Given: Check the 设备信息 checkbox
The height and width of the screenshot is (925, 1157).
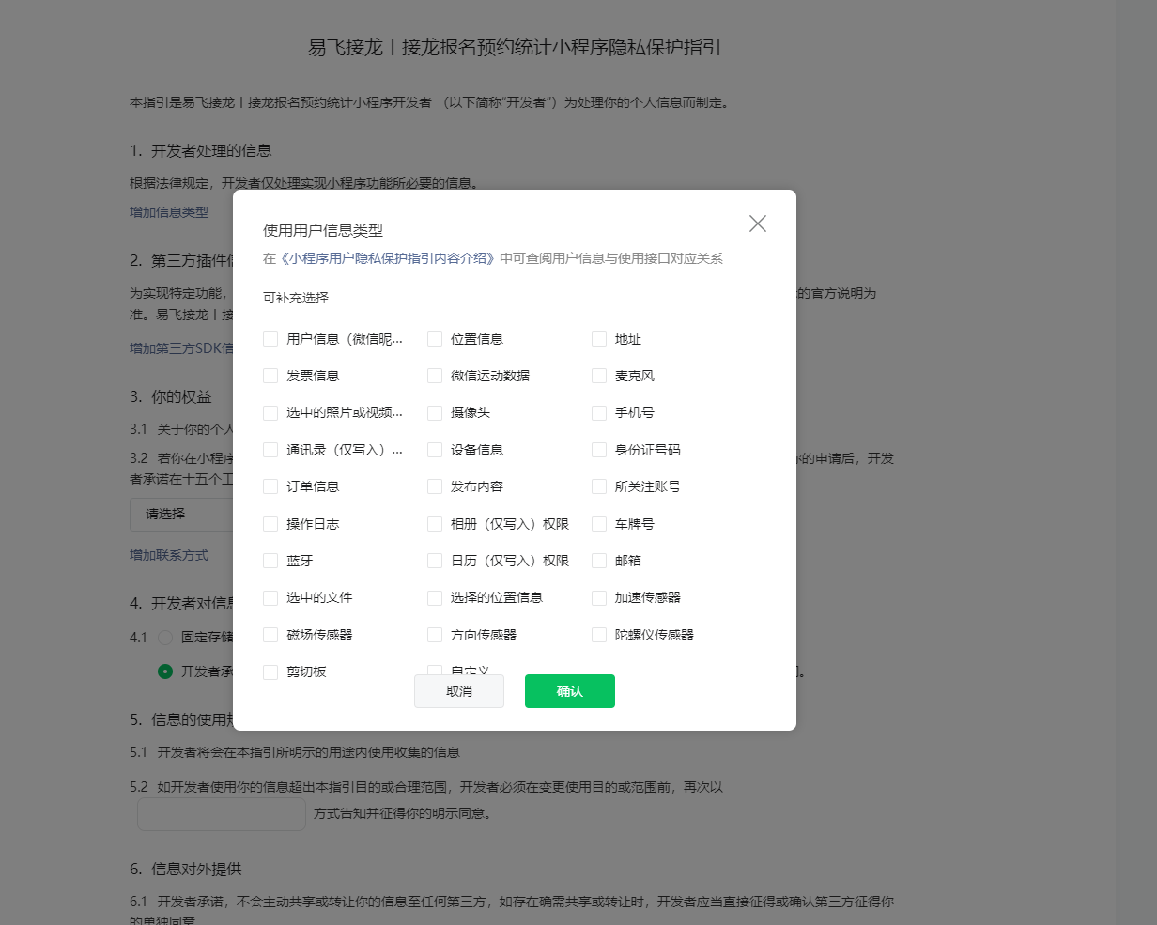Looking at the screenshot, I should [x=435, y=450].
